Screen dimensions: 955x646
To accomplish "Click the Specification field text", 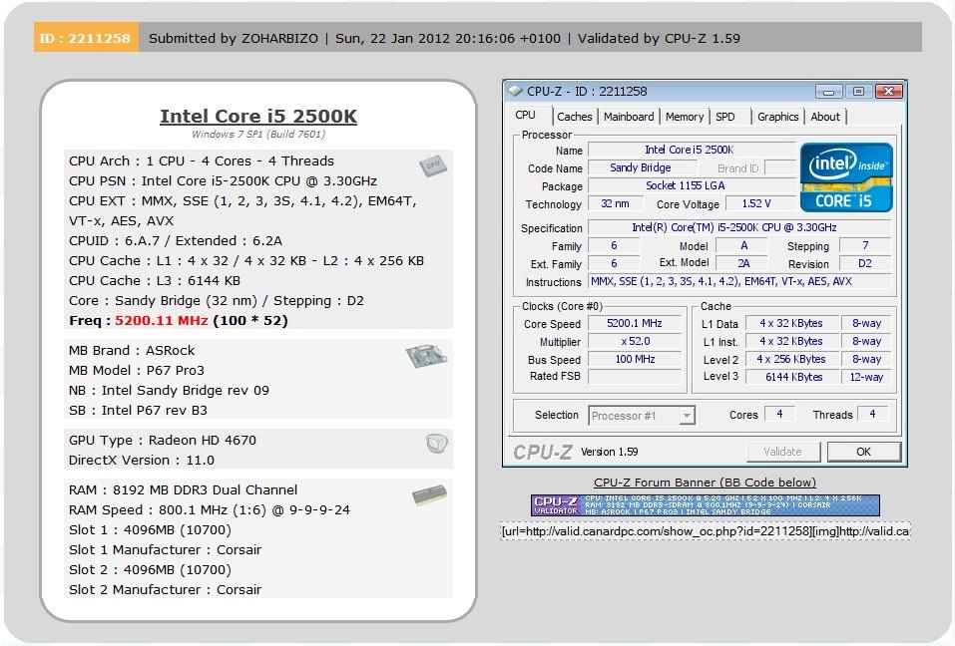I will coord(738,227).
